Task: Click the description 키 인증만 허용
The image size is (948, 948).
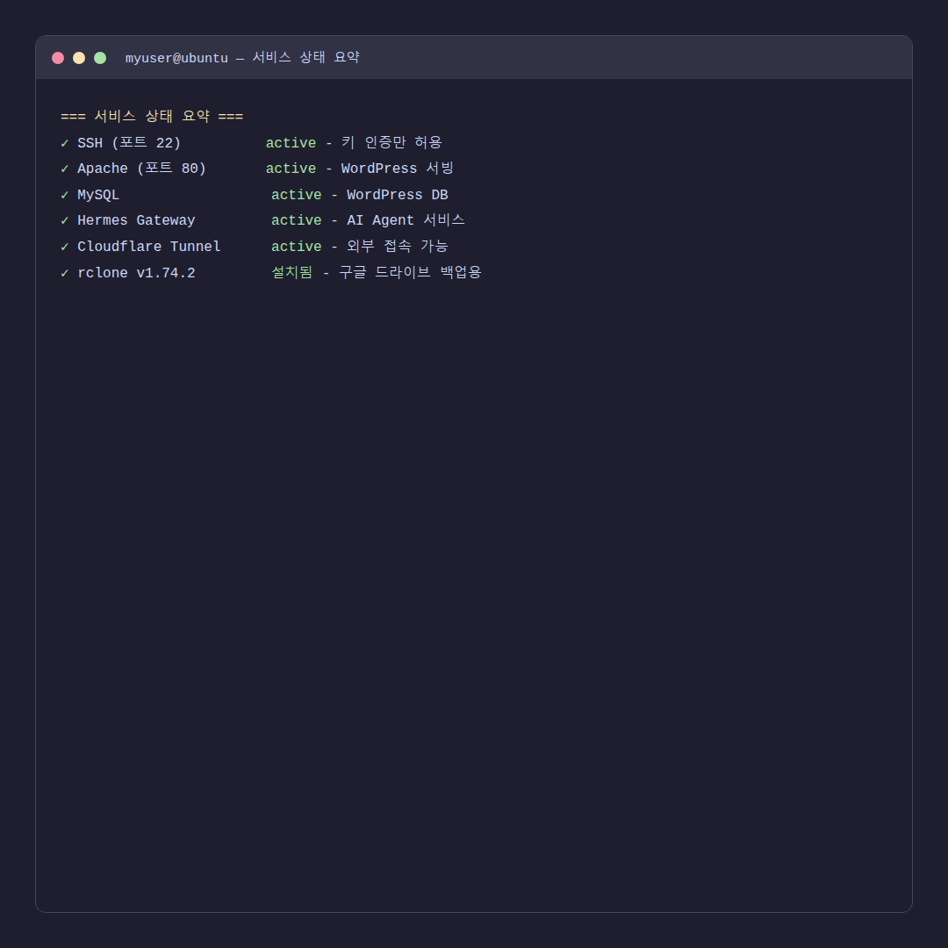Action: pyautogui.click(x=391, y=143)
